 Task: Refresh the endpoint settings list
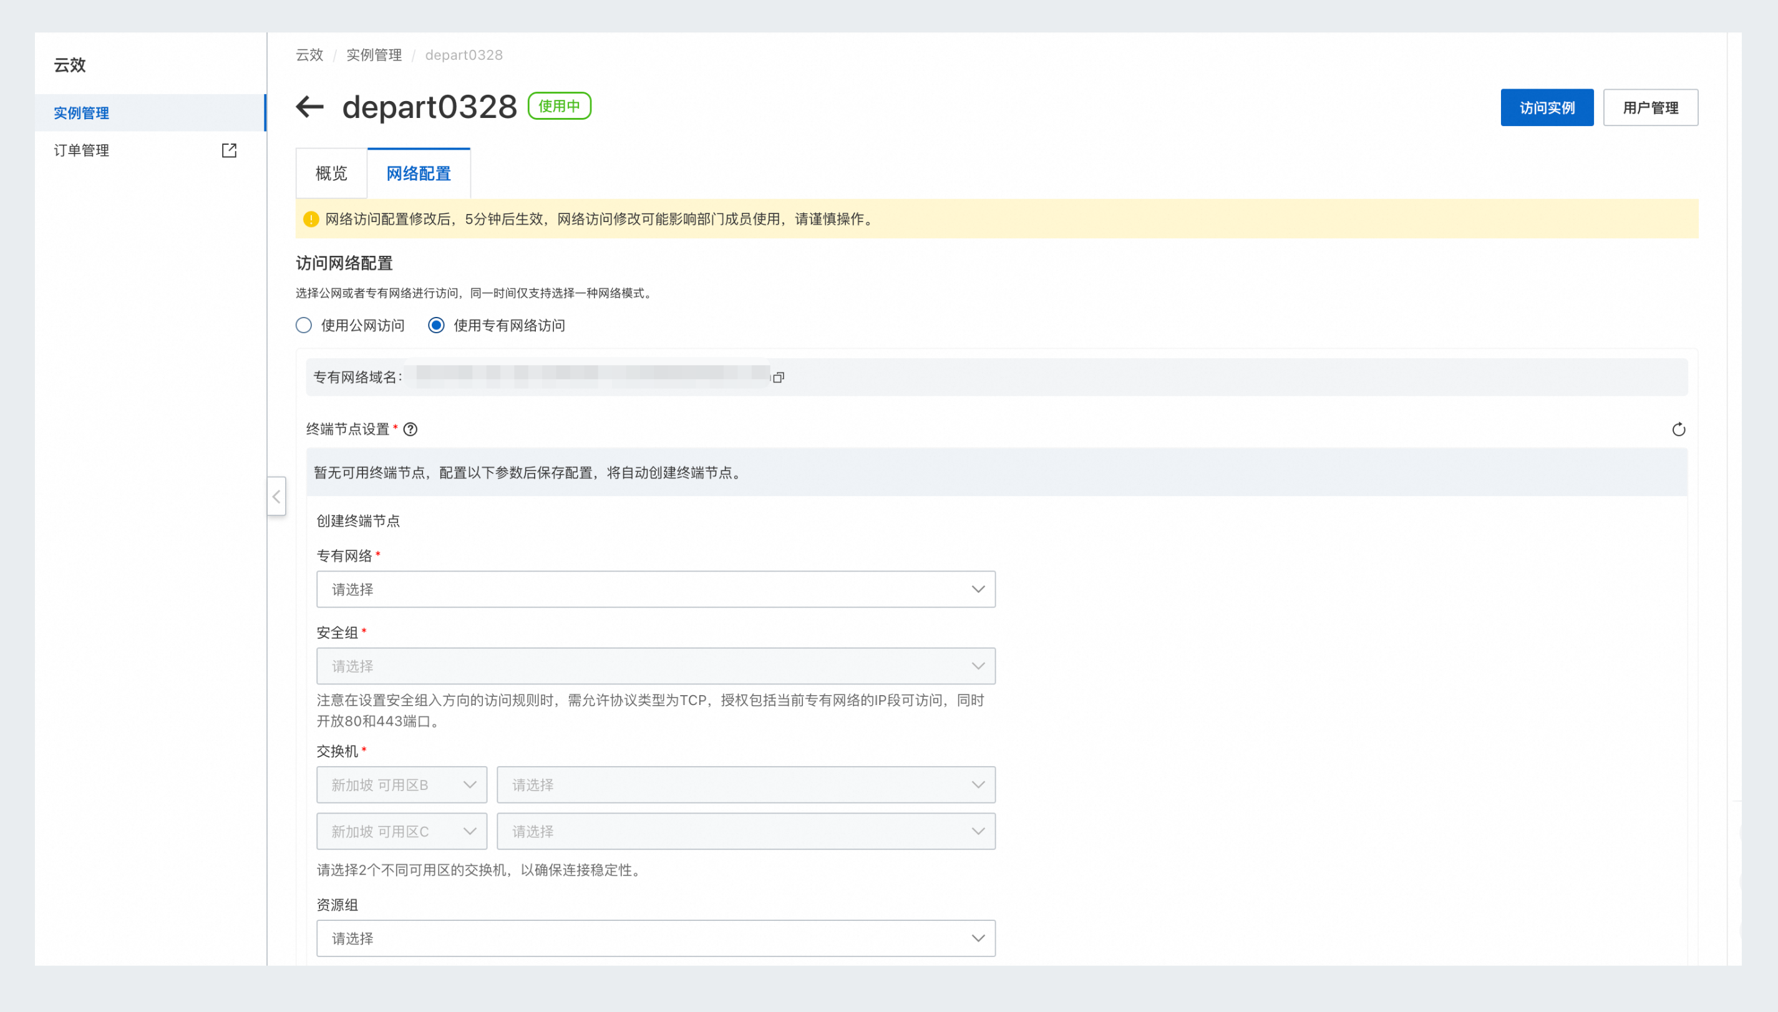(1678, 429)
